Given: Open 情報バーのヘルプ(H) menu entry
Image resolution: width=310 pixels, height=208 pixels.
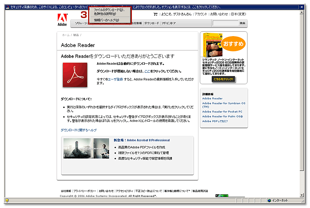Looking at the screenshot, I should point(107,20).
